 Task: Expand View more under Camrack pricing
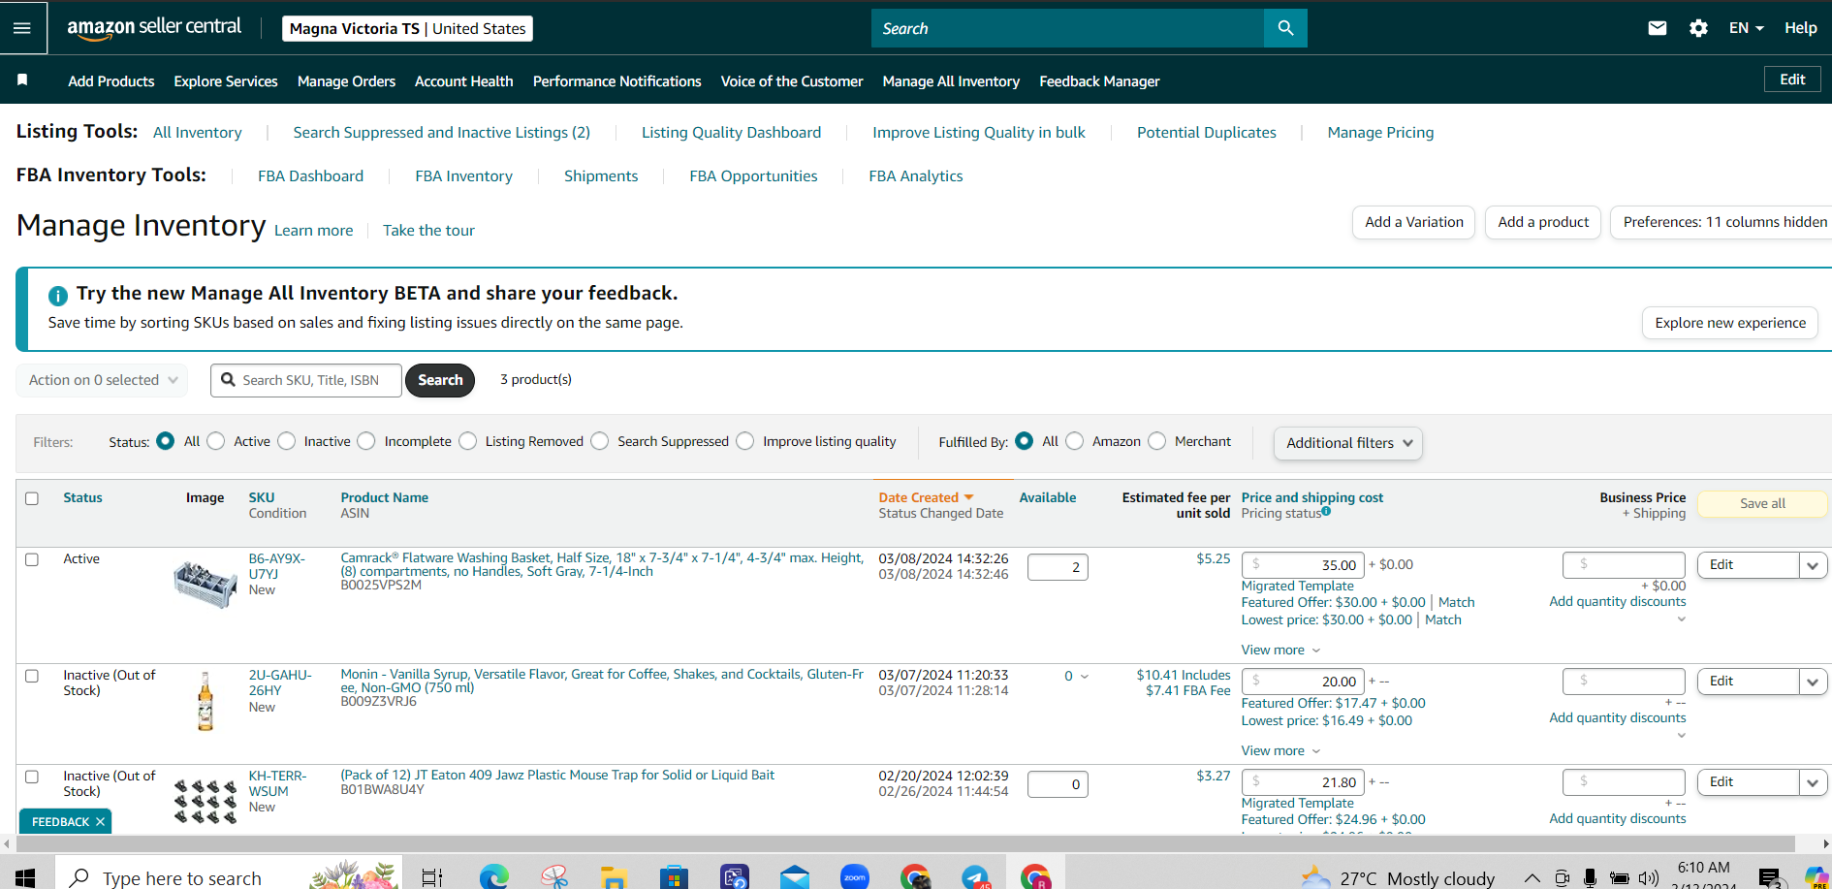(x=1280, y=650)
